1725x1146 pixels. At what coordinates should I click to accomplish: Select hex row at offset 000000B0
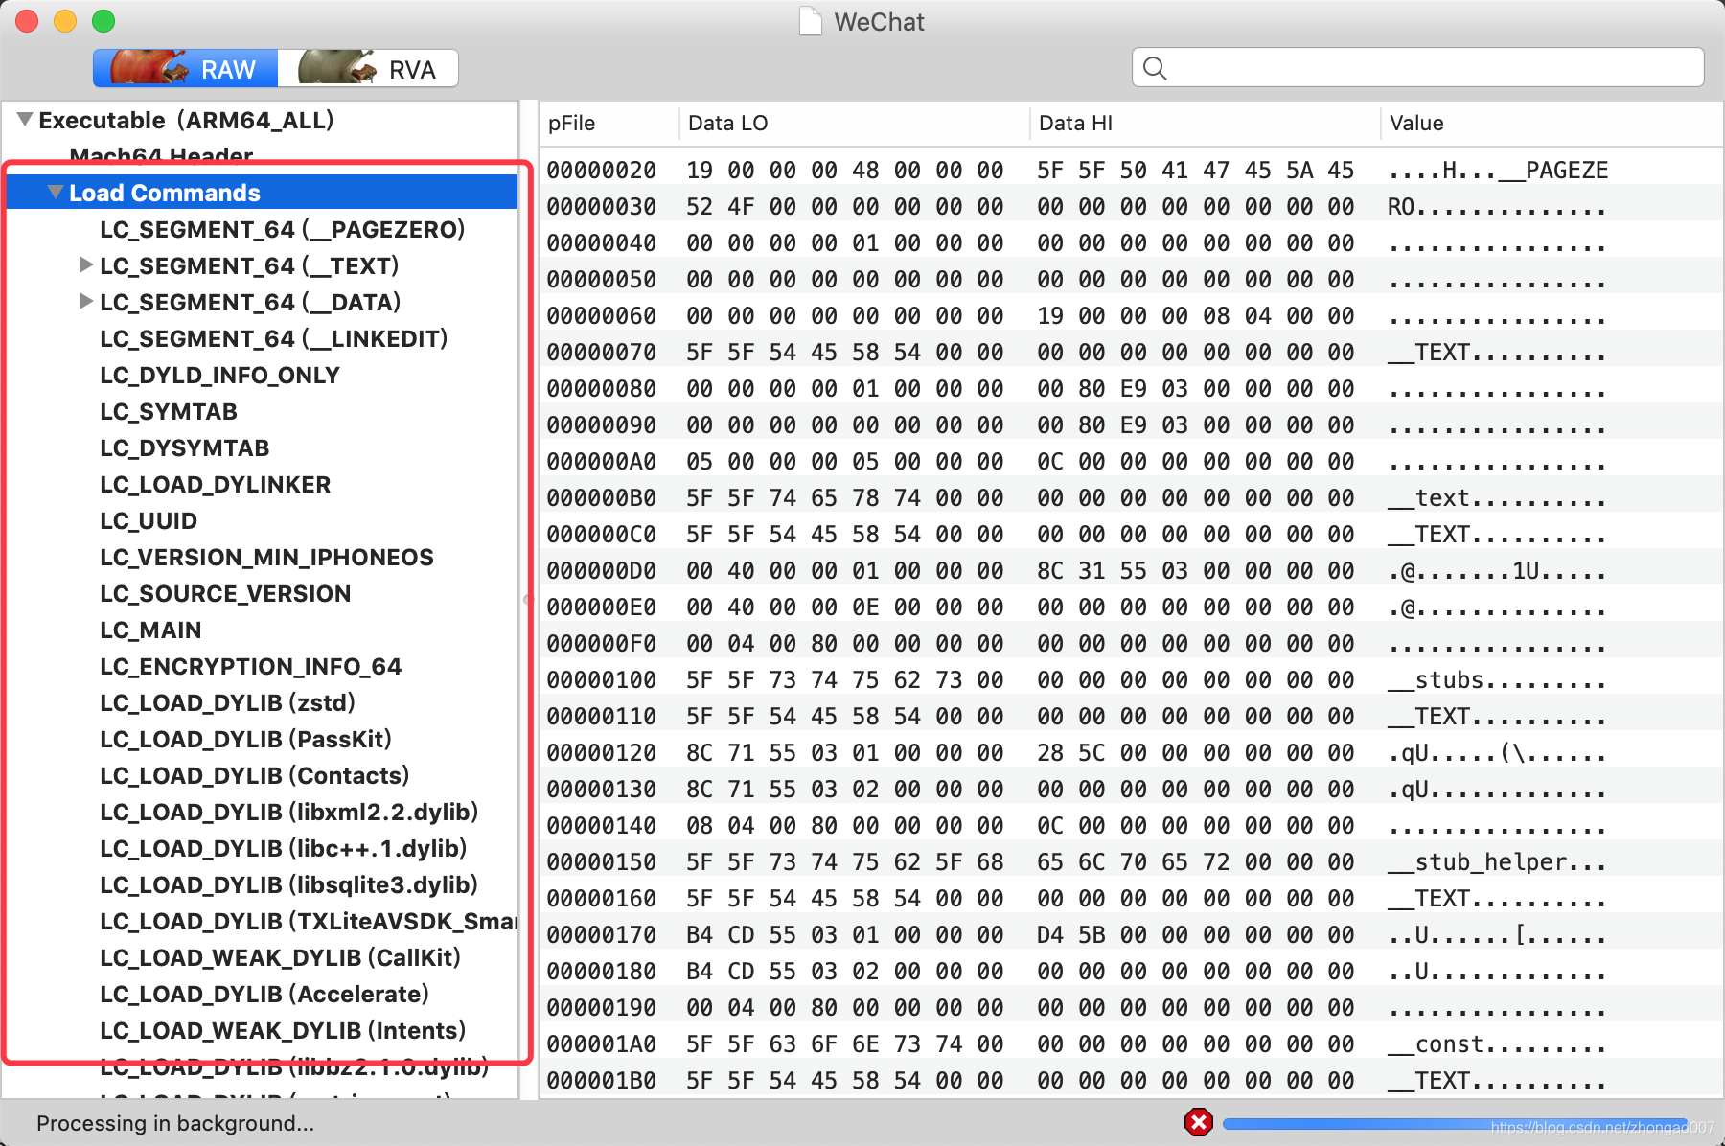[x=1131, y=497]
